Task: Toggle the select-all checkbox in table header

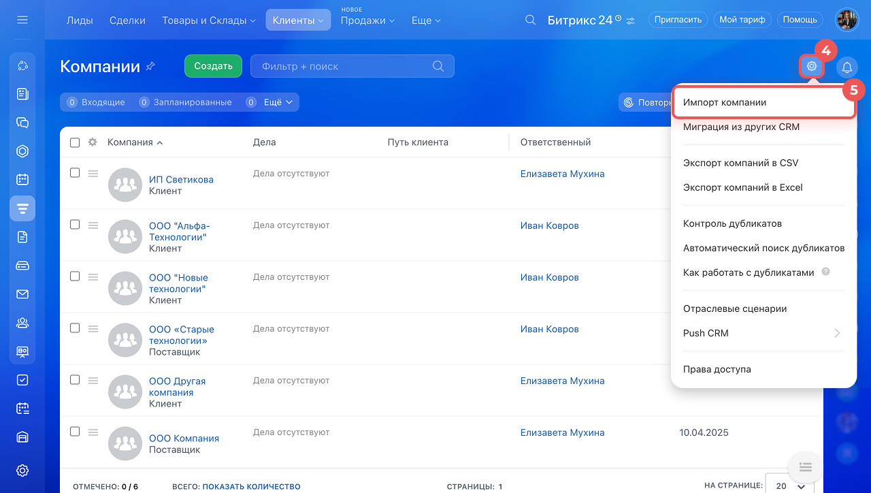Action: click(x=75, y=142)
